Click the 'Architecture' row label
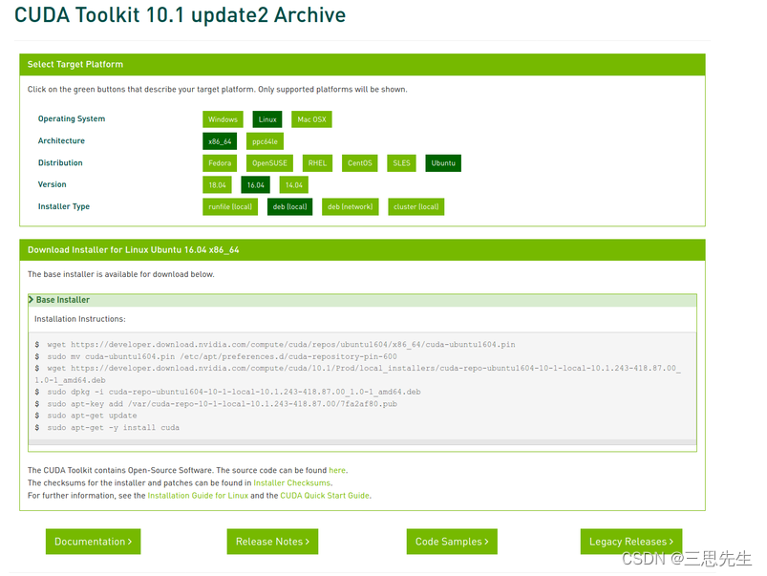Viewport: 767px width, 576px height. point(61,141)
